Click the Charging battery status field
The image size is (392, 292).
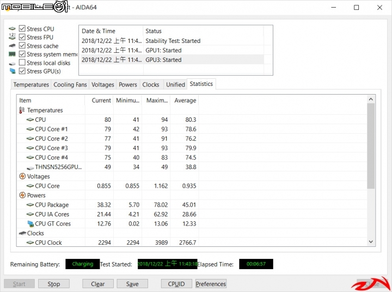tap(83, 264)
